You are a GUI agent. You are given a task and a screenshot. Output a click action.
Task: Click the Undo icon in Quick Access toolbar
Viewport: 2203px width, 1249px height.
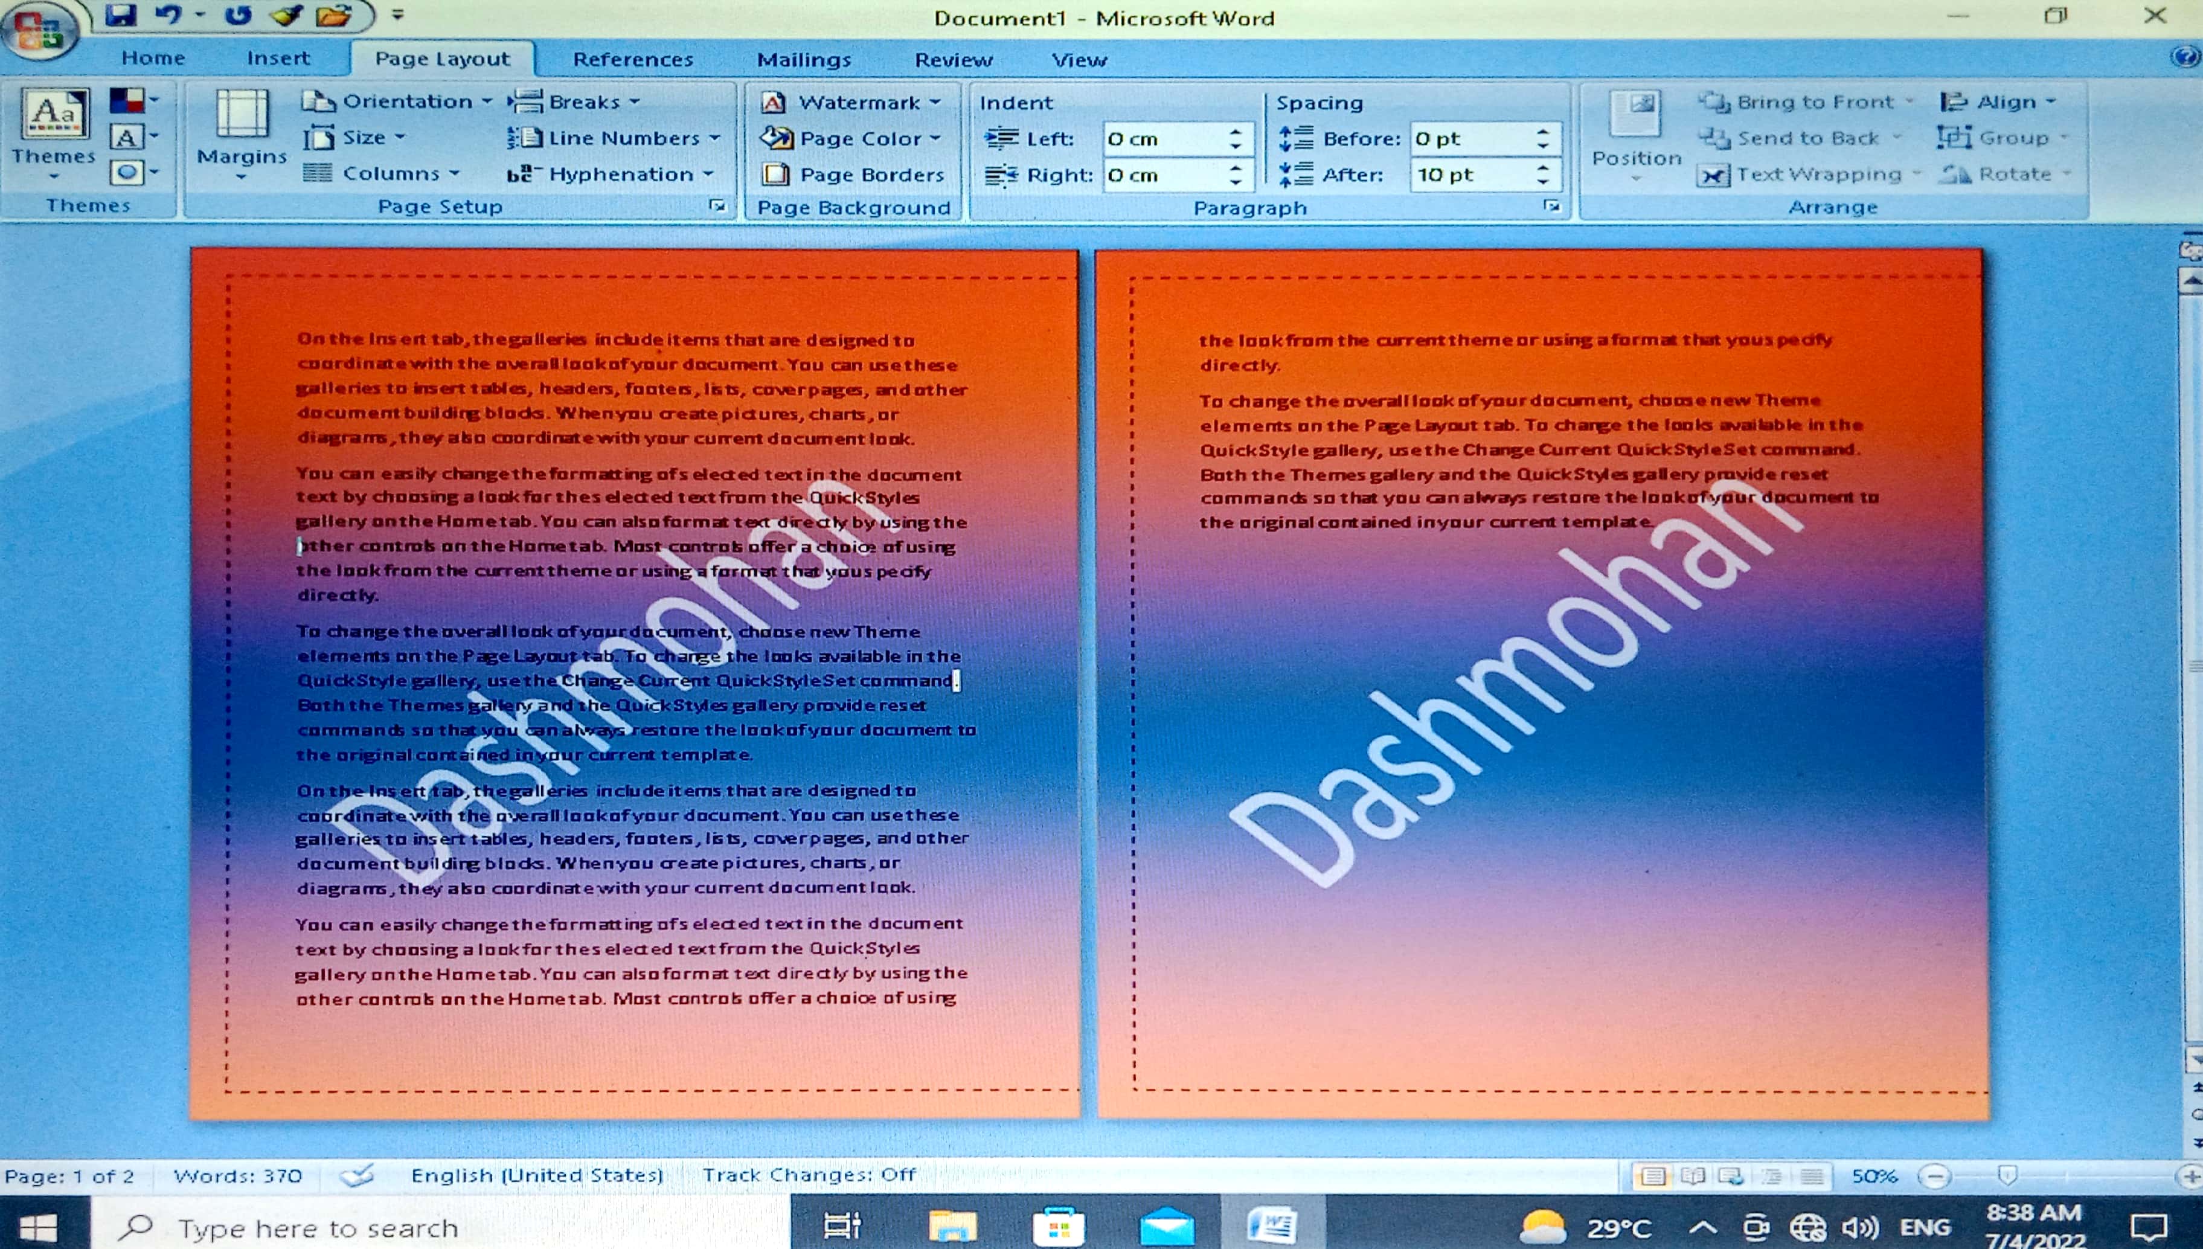[x=170, y=14]
